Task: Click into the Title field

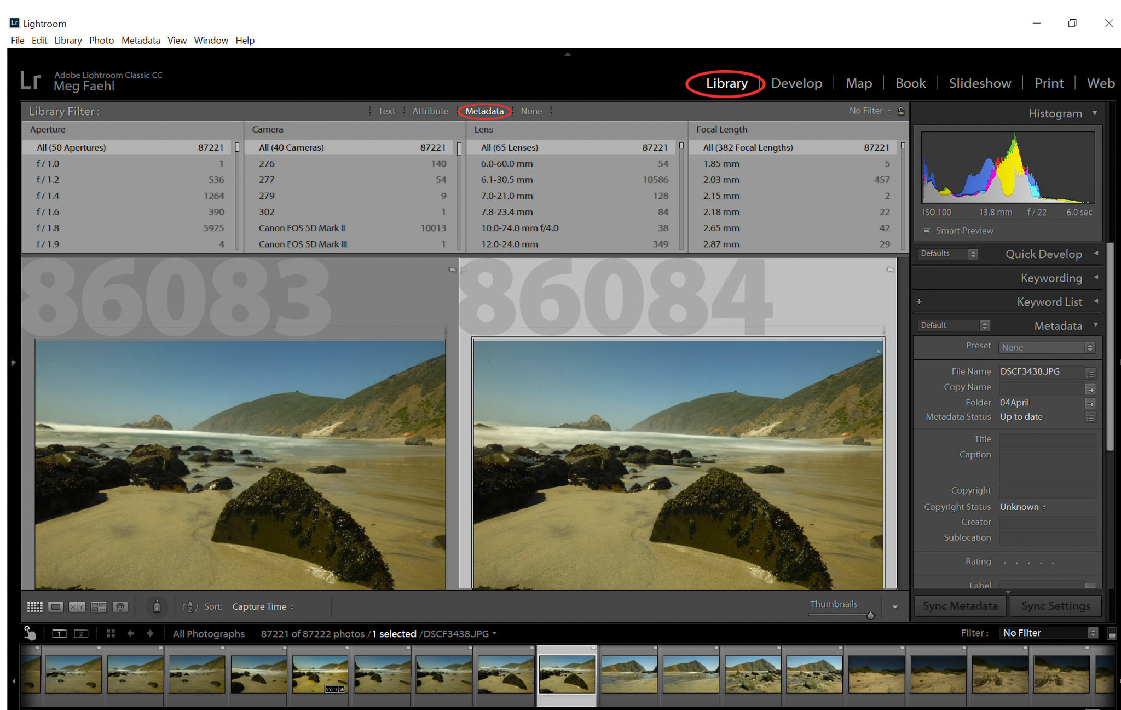Action: coord(1048,439)
